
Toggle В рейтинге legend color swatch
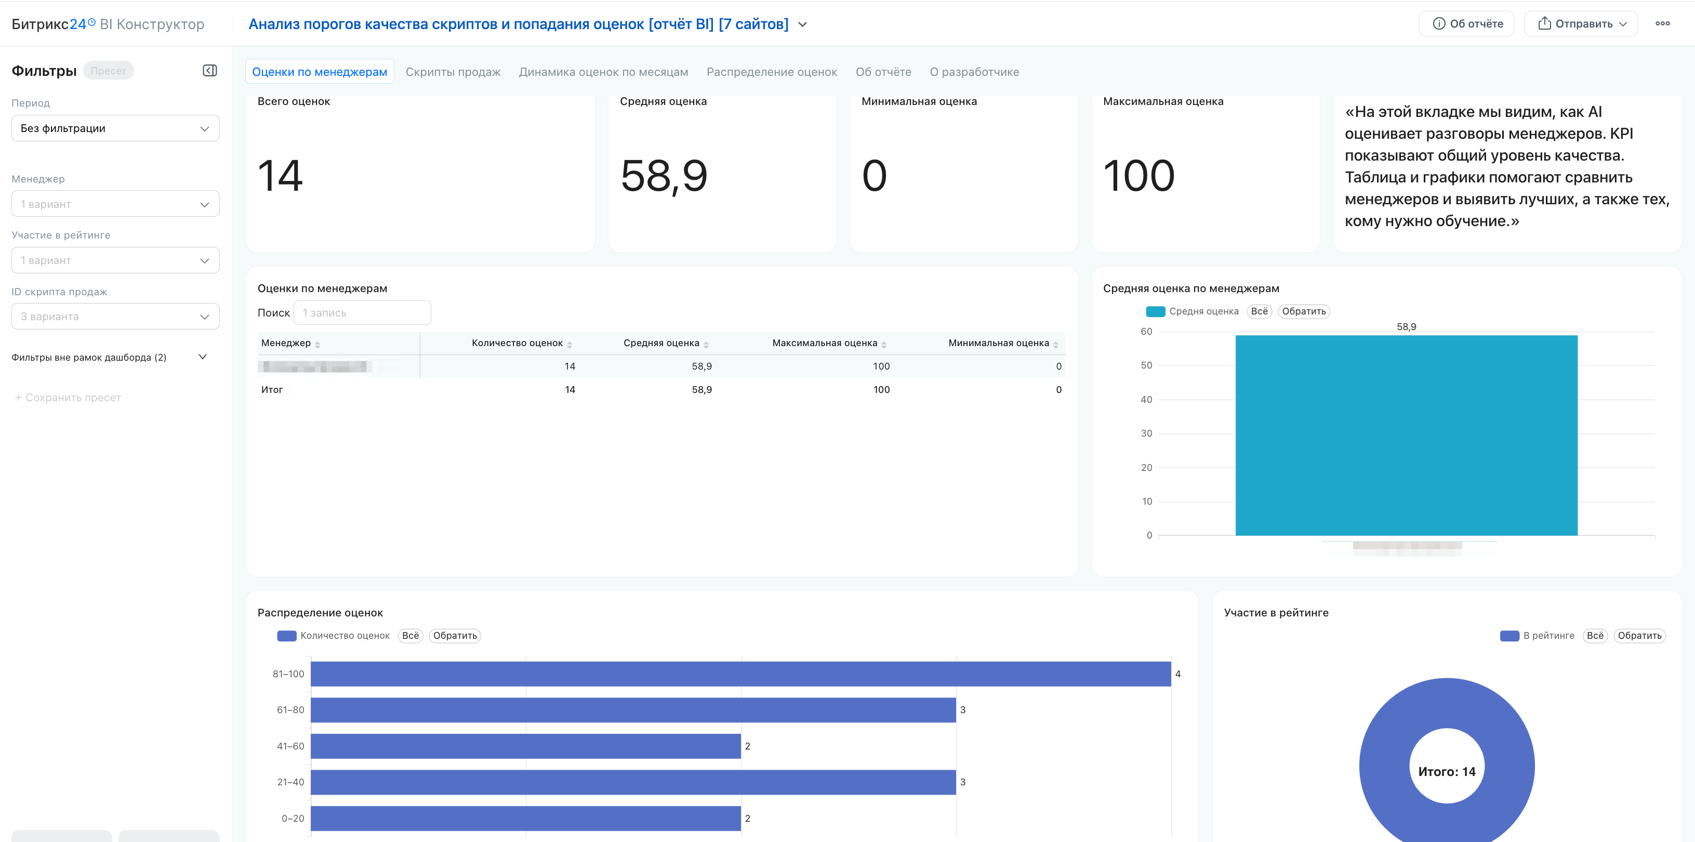coord(1509,636)
